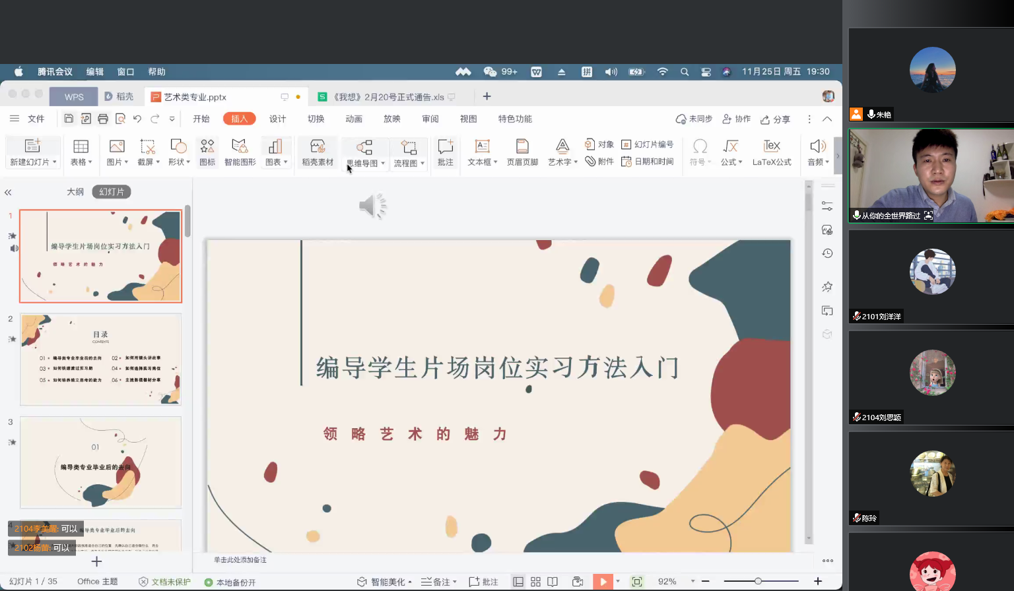Toggle the slide sorter grid view in the status bar

pyautogui.click(x=535, y=582)
